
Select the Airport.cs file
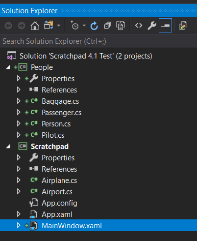[57, 192]
